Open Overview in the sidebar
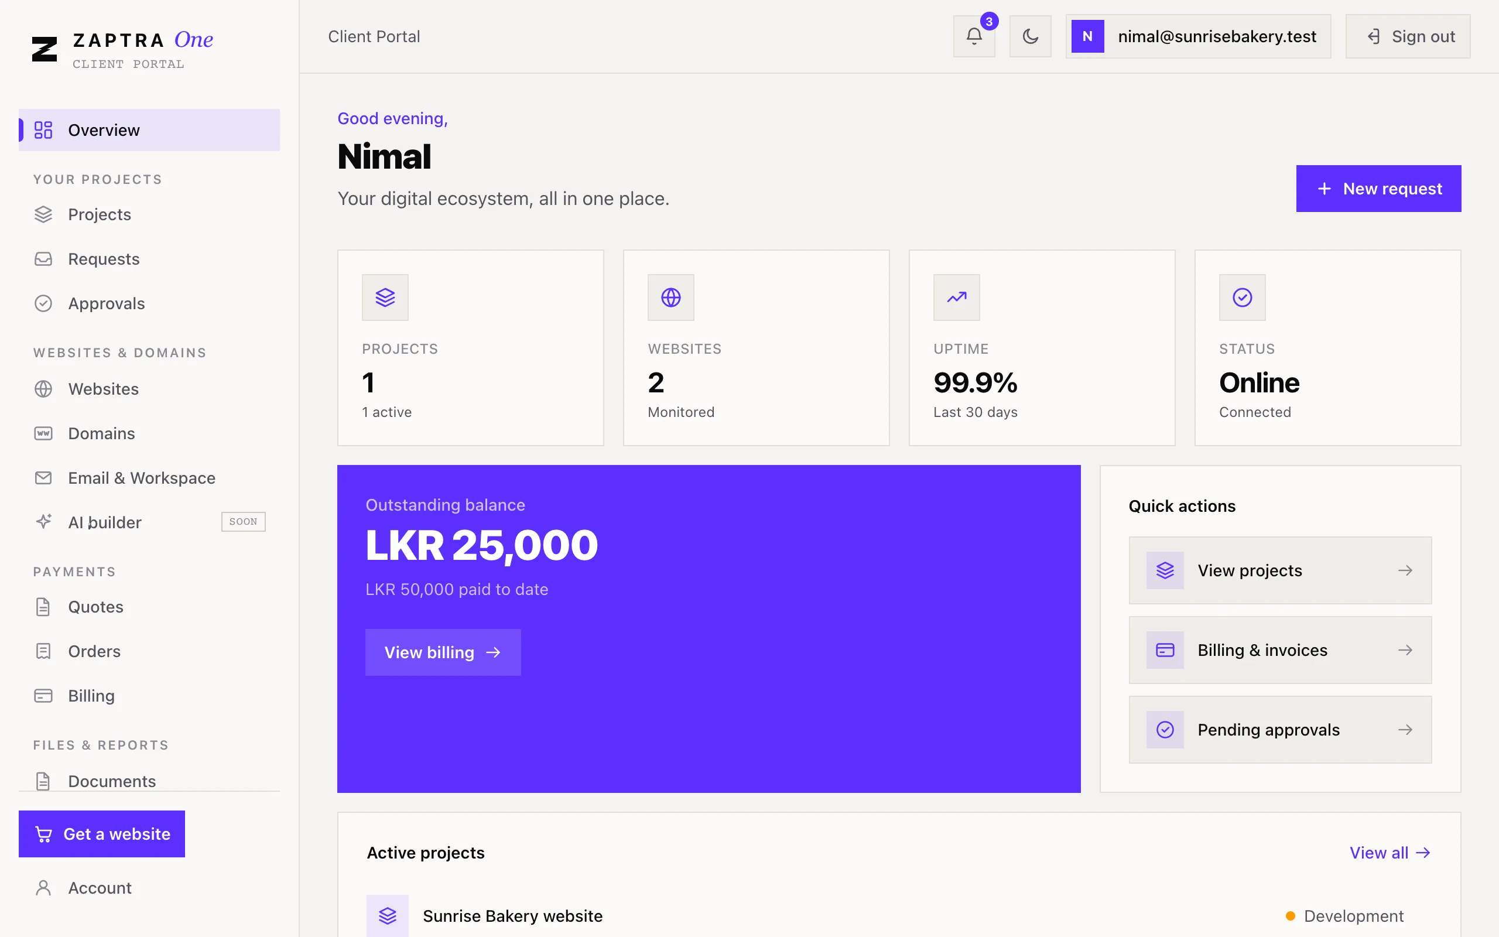Image resolution: width=1499 pixels, height=937 pixels. 149,130
